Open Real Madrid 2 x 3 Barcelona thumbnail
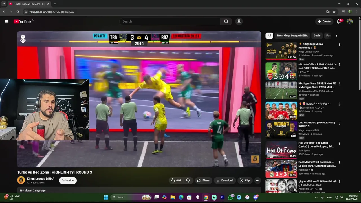This screenshot has width=361, height=203. 281,169
